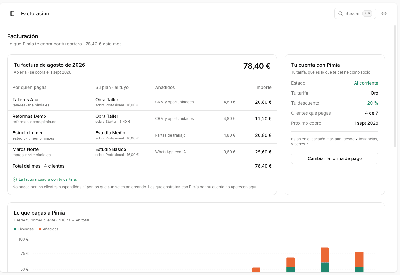400x275 pixels.
Task: Toggle the Licencias chart legend
Action: 24,229
